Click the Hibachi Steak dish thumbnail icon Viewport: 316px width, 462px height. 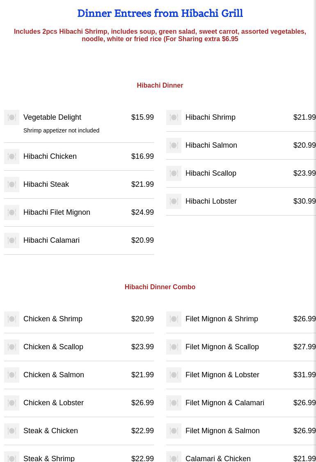[x=11, y=184]
